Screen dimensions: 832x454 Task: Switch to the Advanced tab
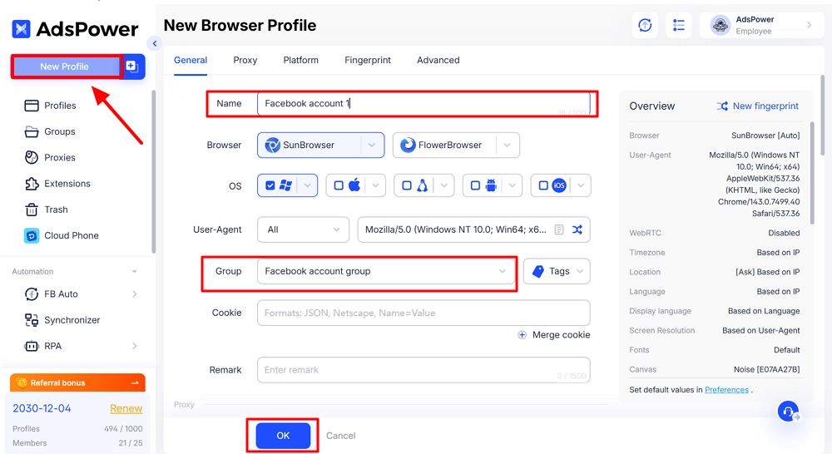[438, 60]
